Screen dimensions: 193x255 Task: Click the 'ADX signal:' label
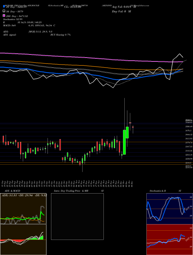click(x=10, y=35)
